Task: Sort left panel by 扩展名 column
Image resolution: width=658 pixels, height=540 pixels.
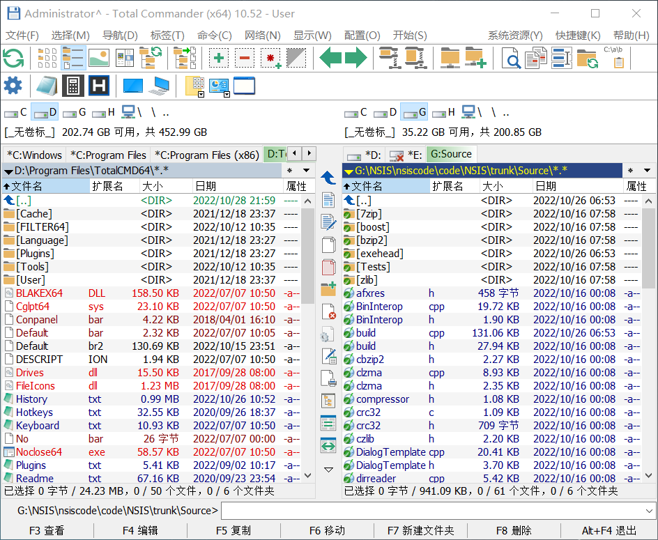Action: tap(114, 186)
